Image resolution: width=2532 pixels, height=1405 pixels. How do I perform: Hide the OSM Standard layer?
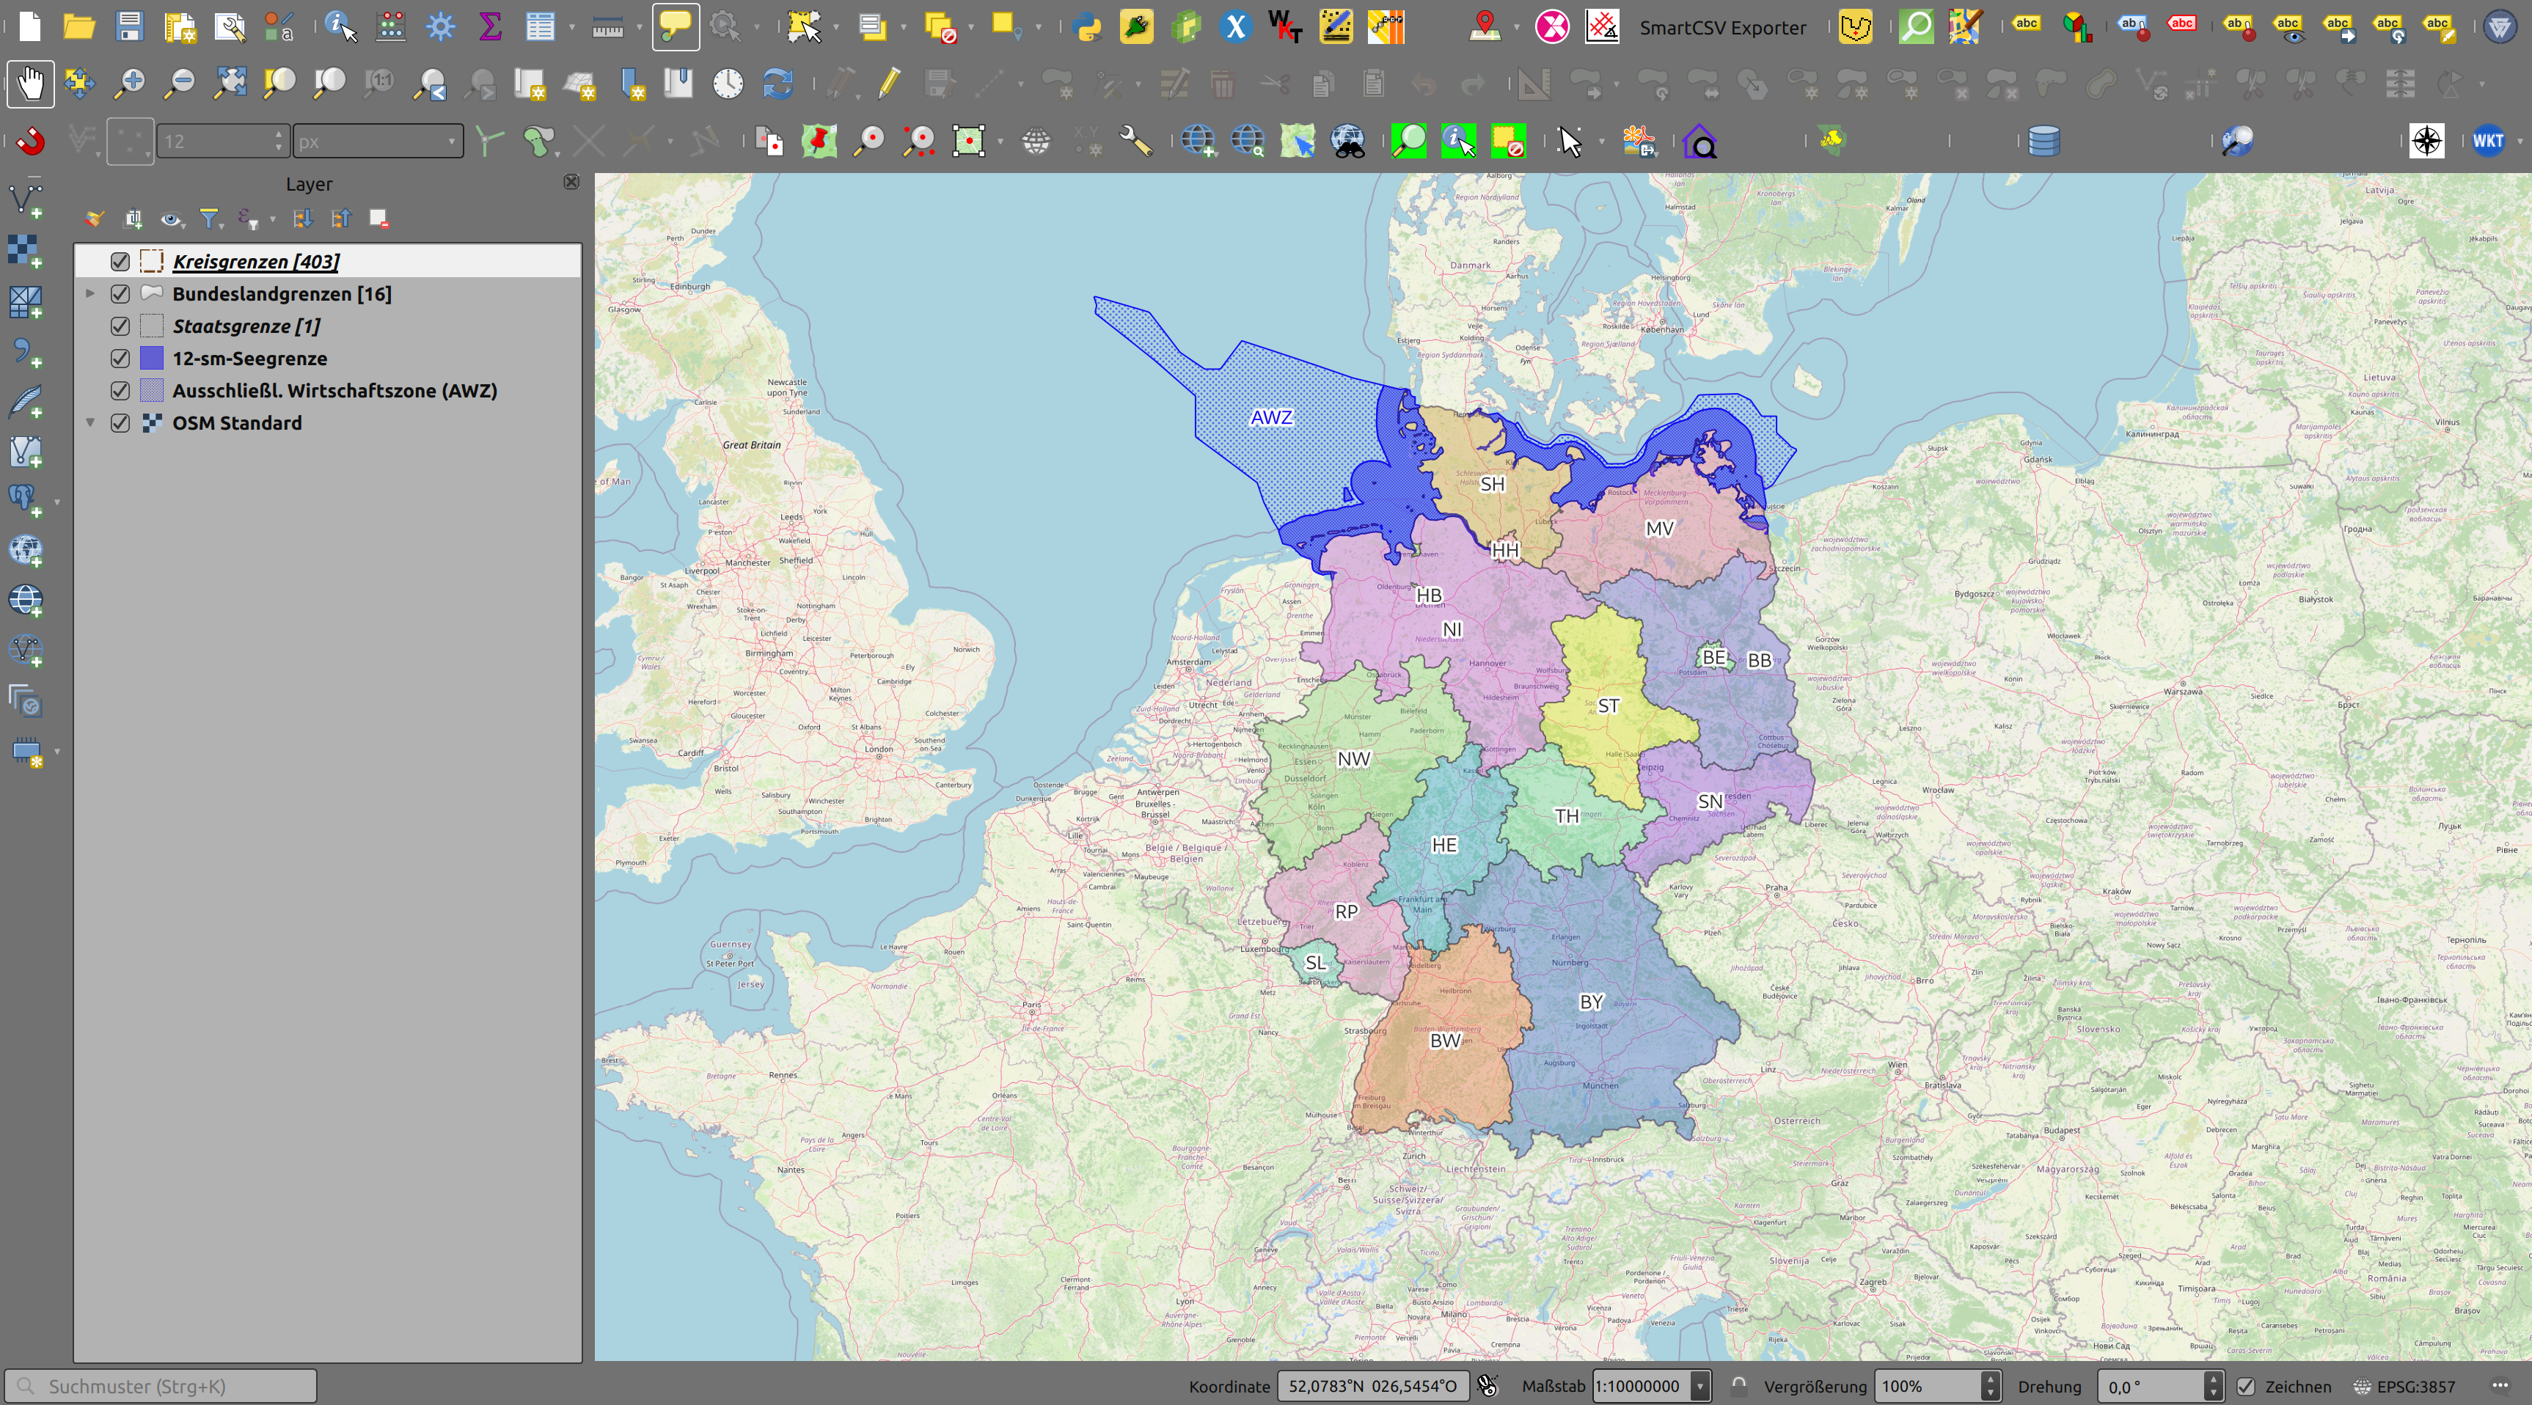point(120,422)
